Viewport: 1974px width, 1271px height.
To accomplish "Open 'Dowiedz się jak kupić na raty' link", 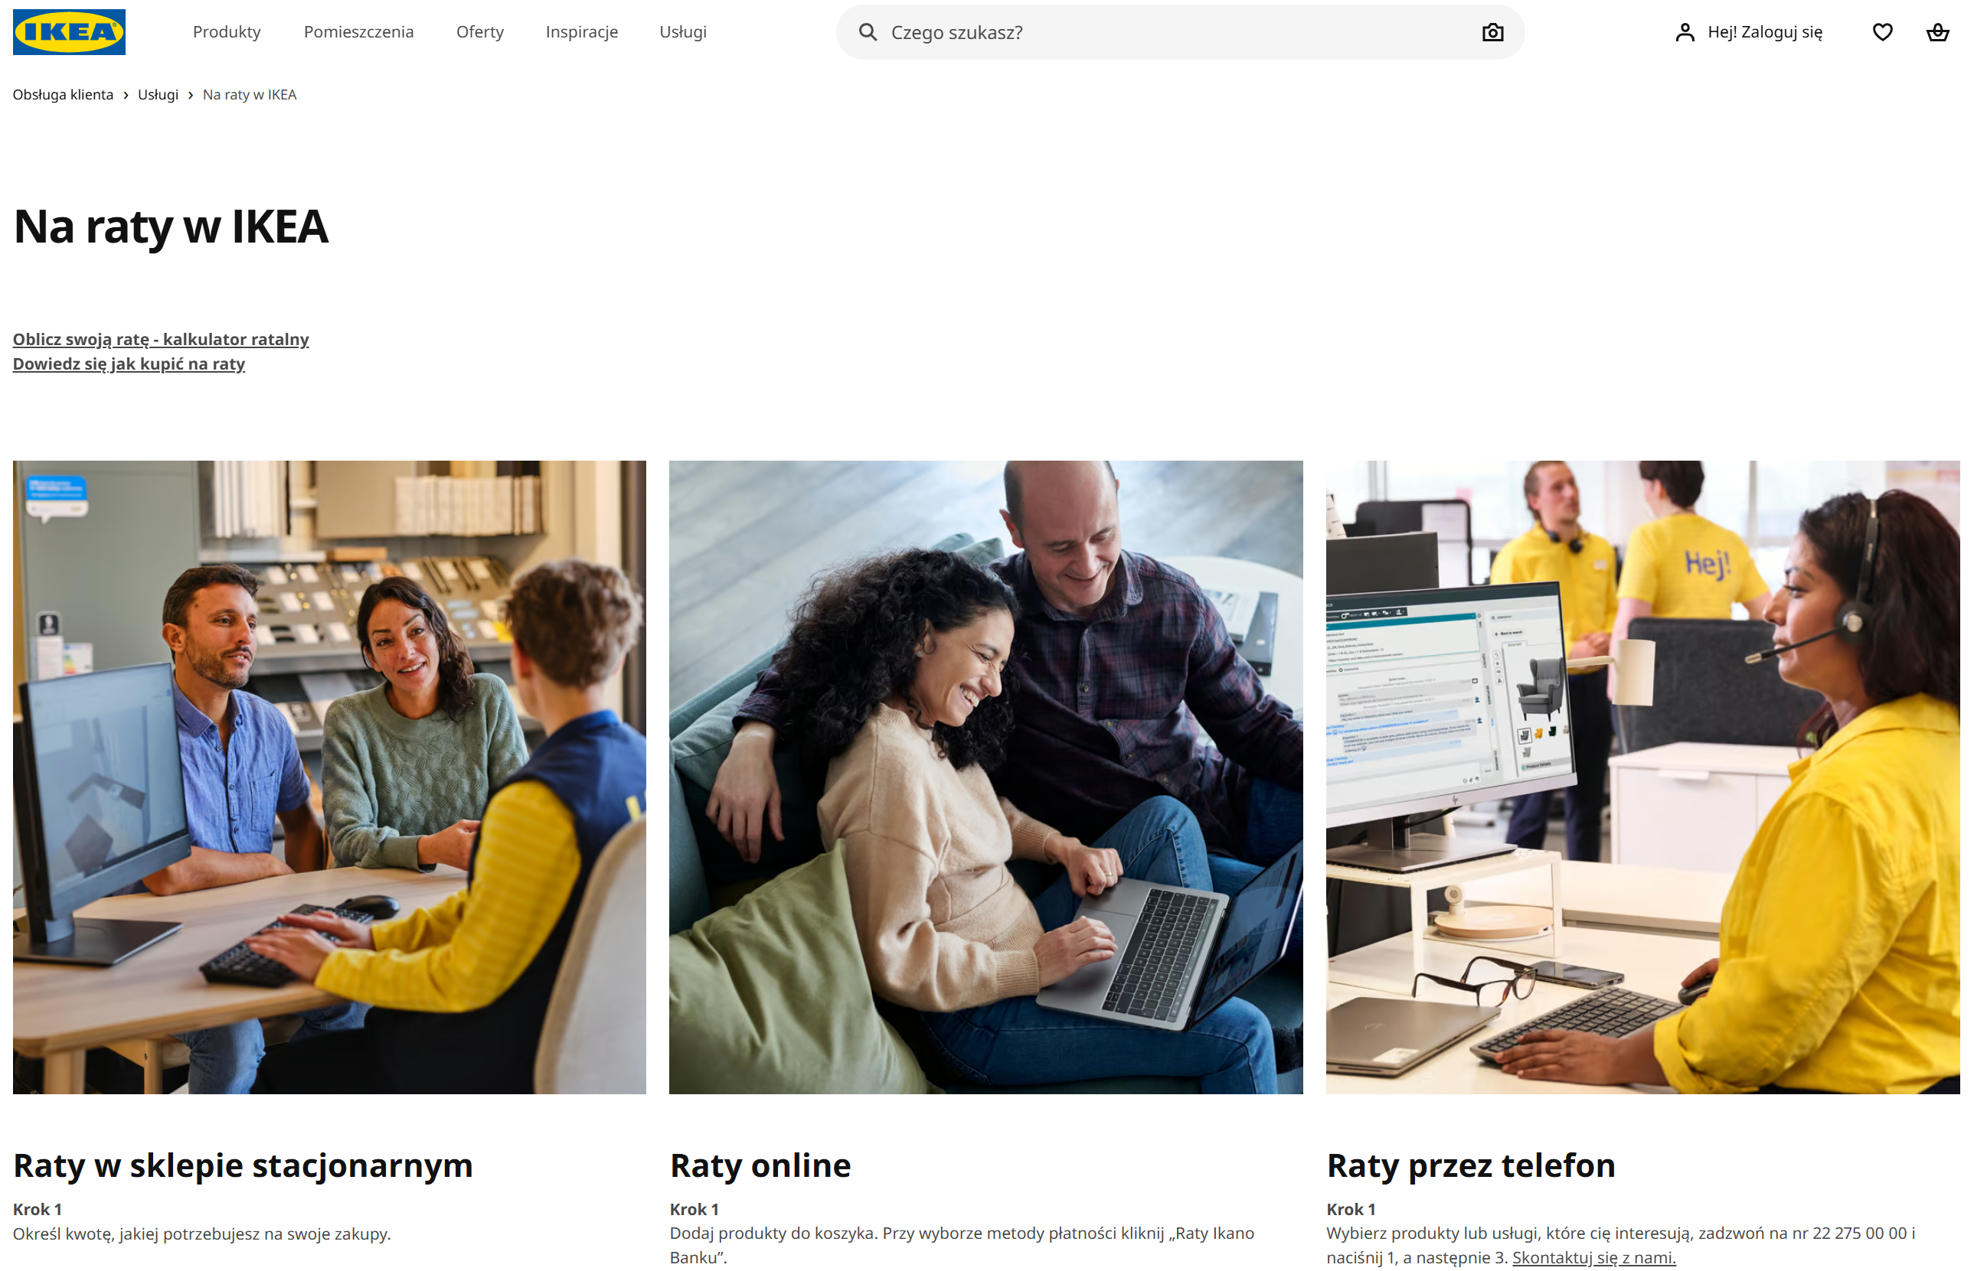I will coord(129,364).
